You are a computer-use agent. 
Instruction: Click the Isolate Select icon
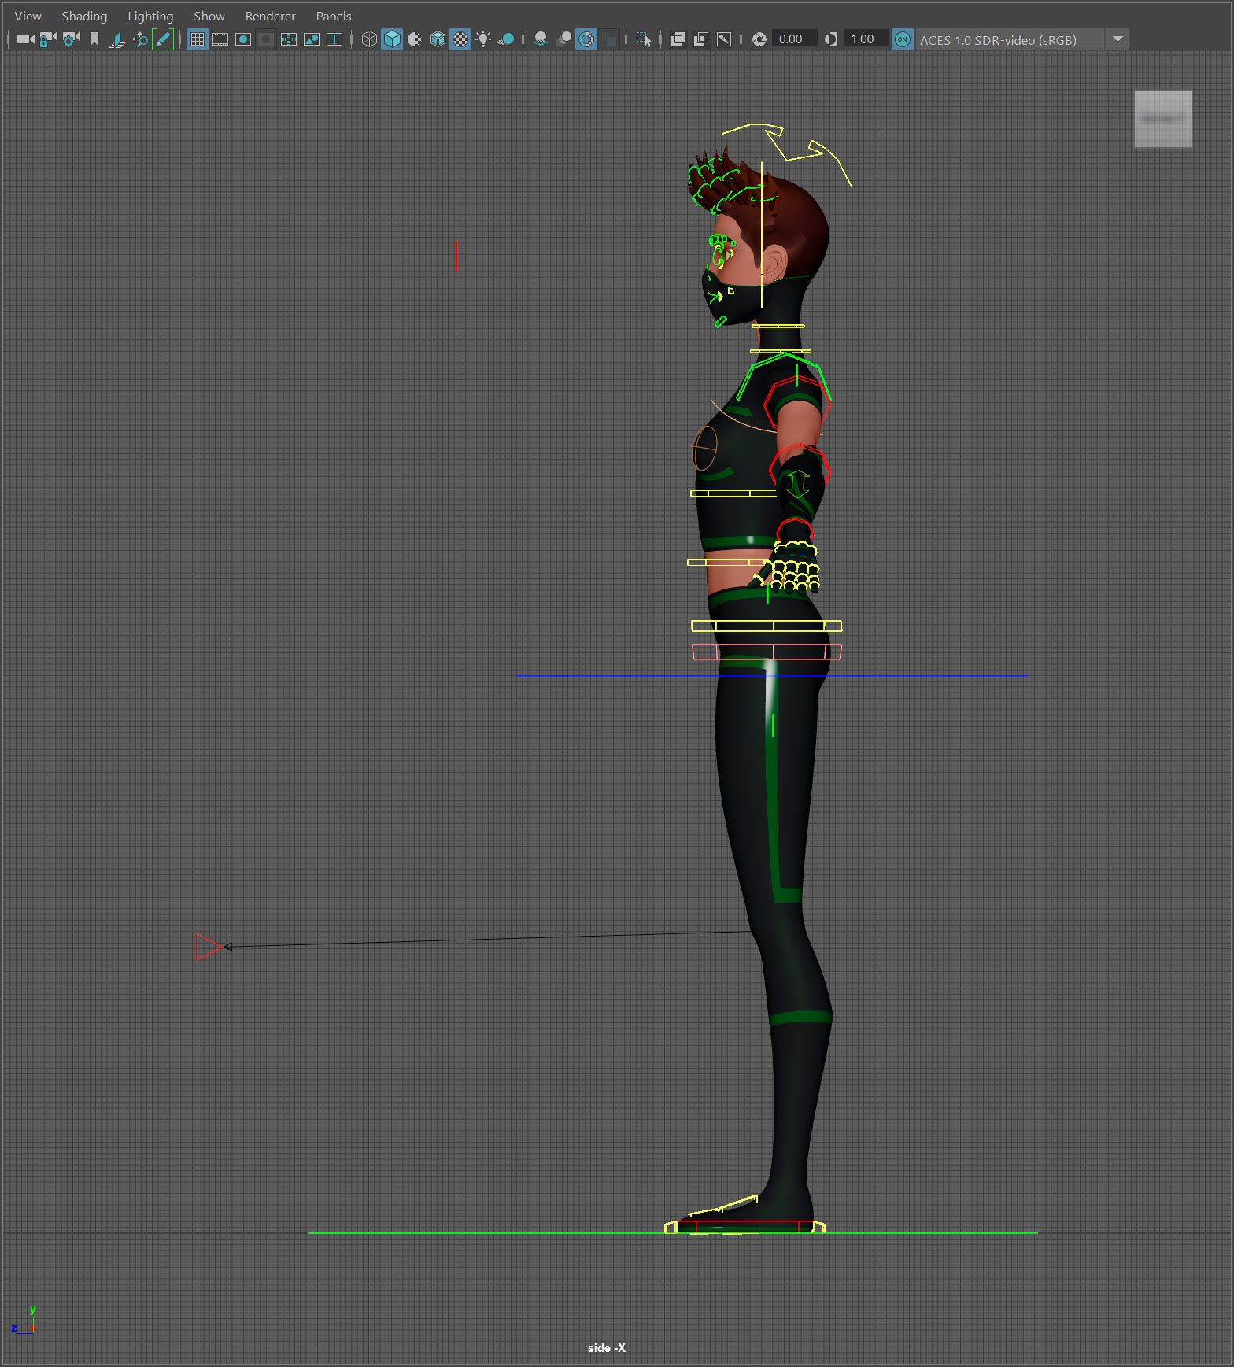click(x=644, y=39)
